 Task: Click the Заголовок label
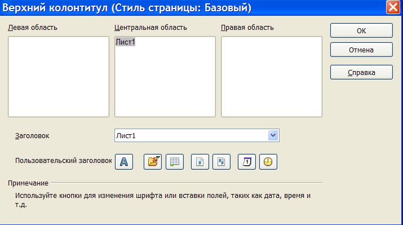coord(32,136)
